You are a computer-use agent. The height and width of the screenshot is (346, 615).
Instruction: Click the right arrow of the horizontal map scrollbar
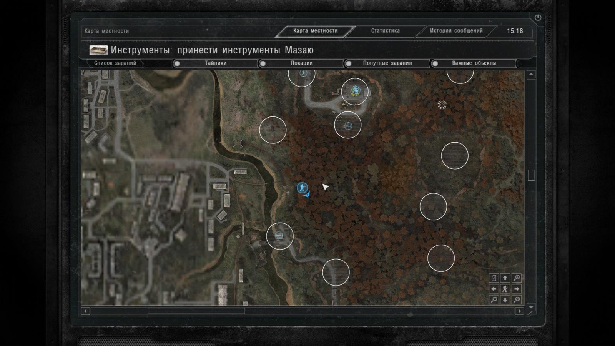pos(520,311)
